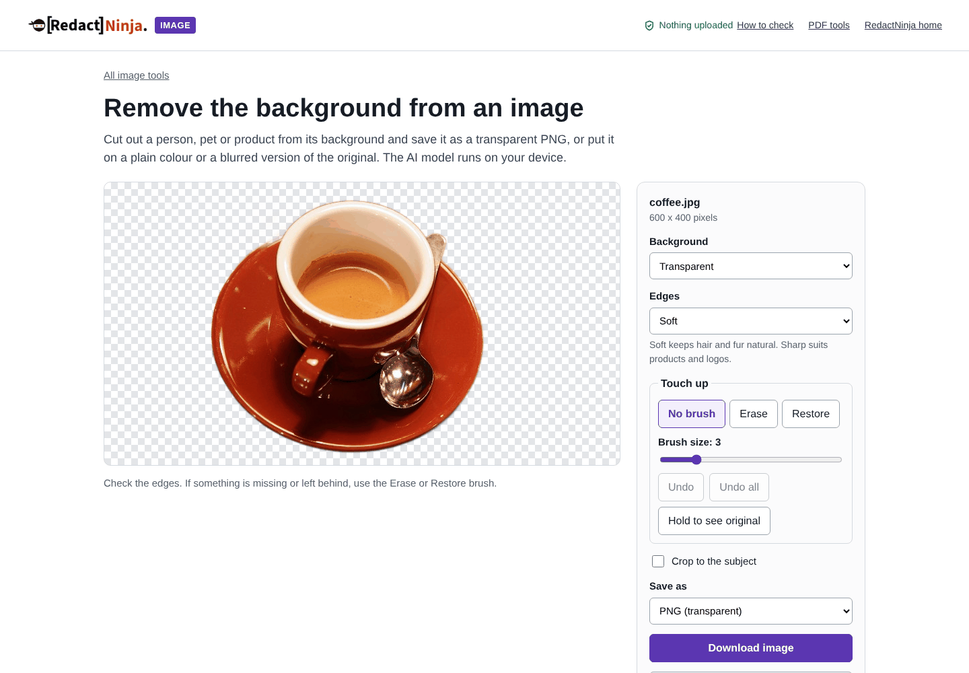
Task: Open the Save as format dropdown
Action: (x=751, y=611)
